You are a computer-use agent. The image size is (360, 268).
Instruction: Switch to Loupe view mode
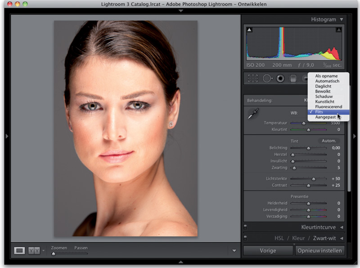point(19,250)
